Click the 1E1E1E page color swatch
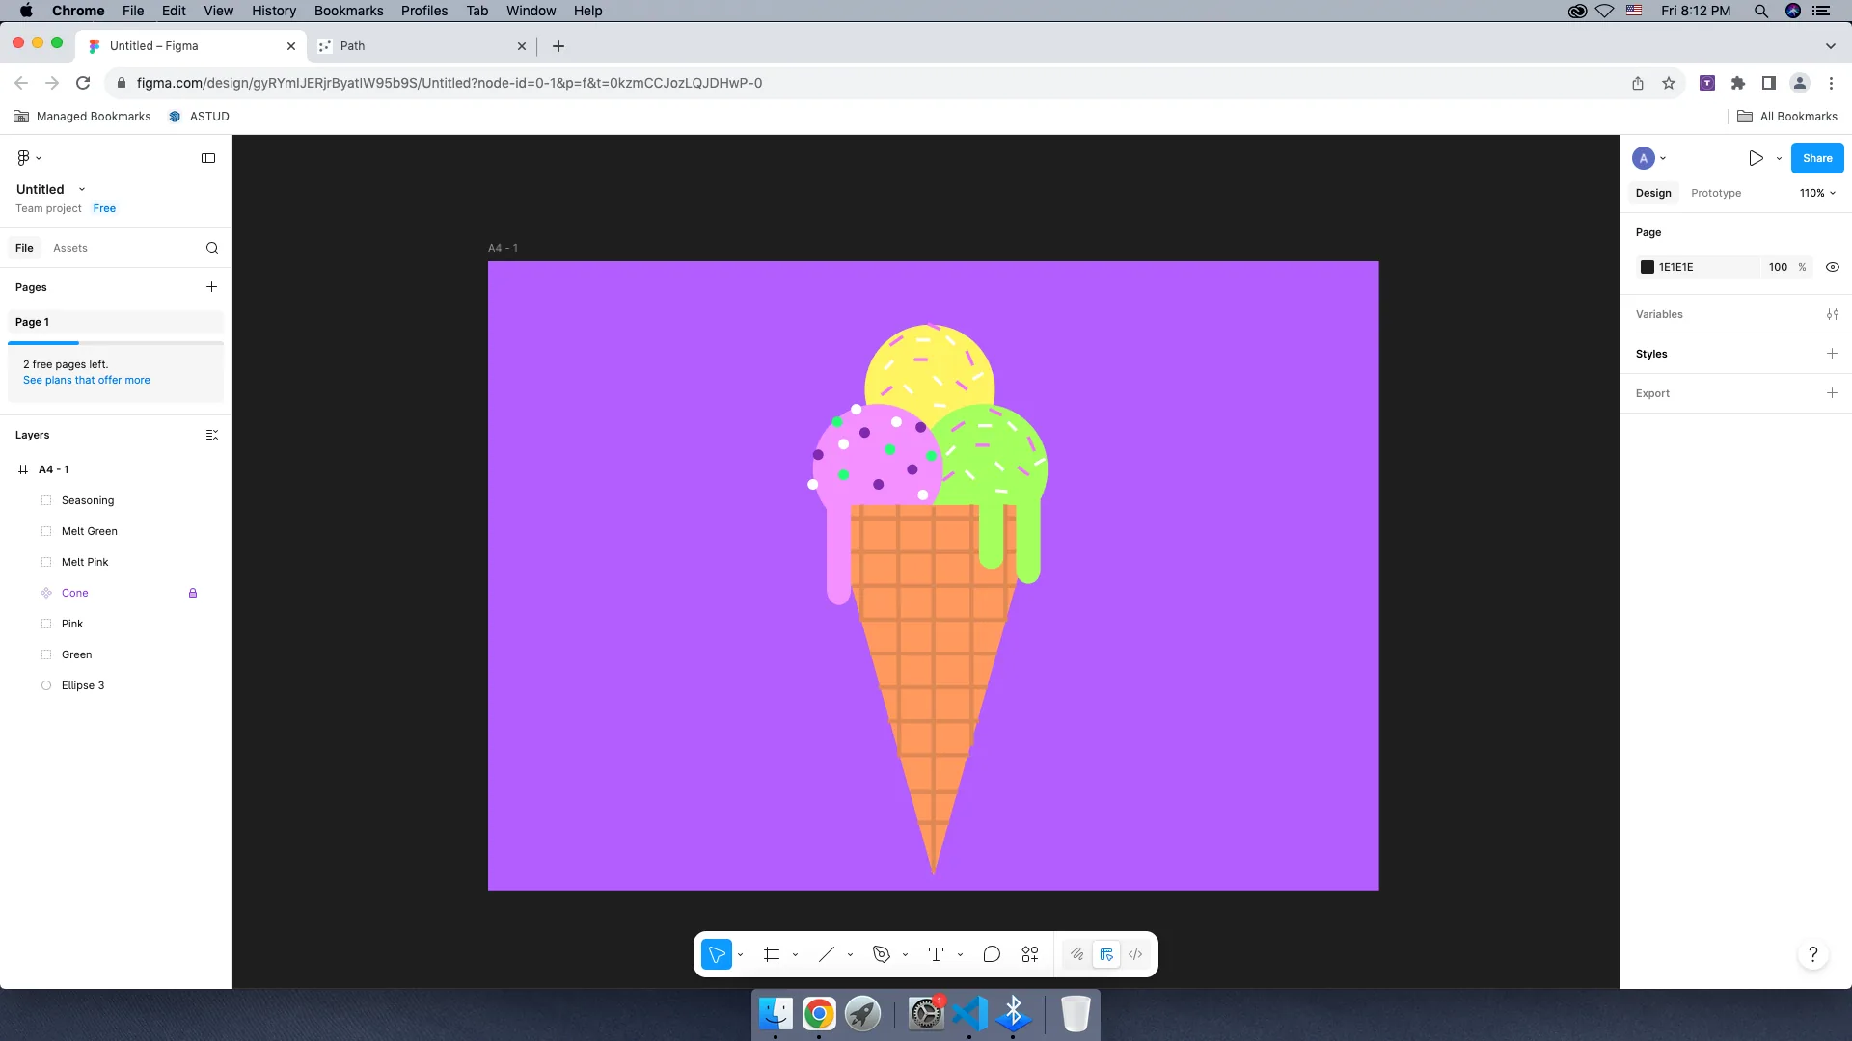 [x=1648, y=267]
